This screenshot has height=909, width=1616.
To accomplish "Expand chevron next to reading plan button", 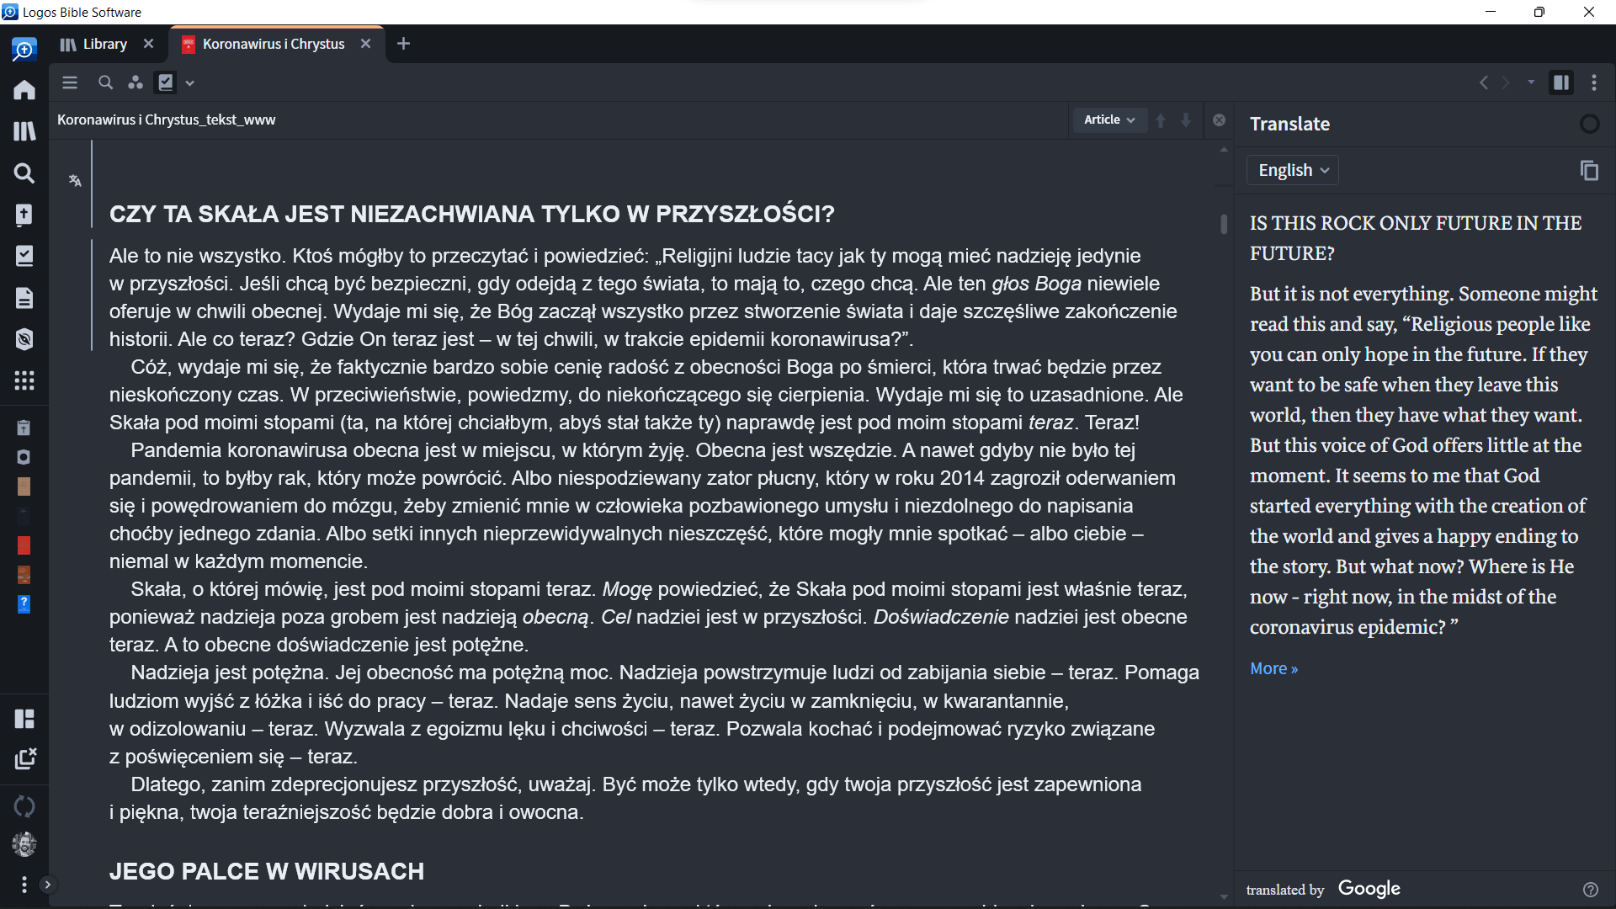I will [x=190, y=82].
